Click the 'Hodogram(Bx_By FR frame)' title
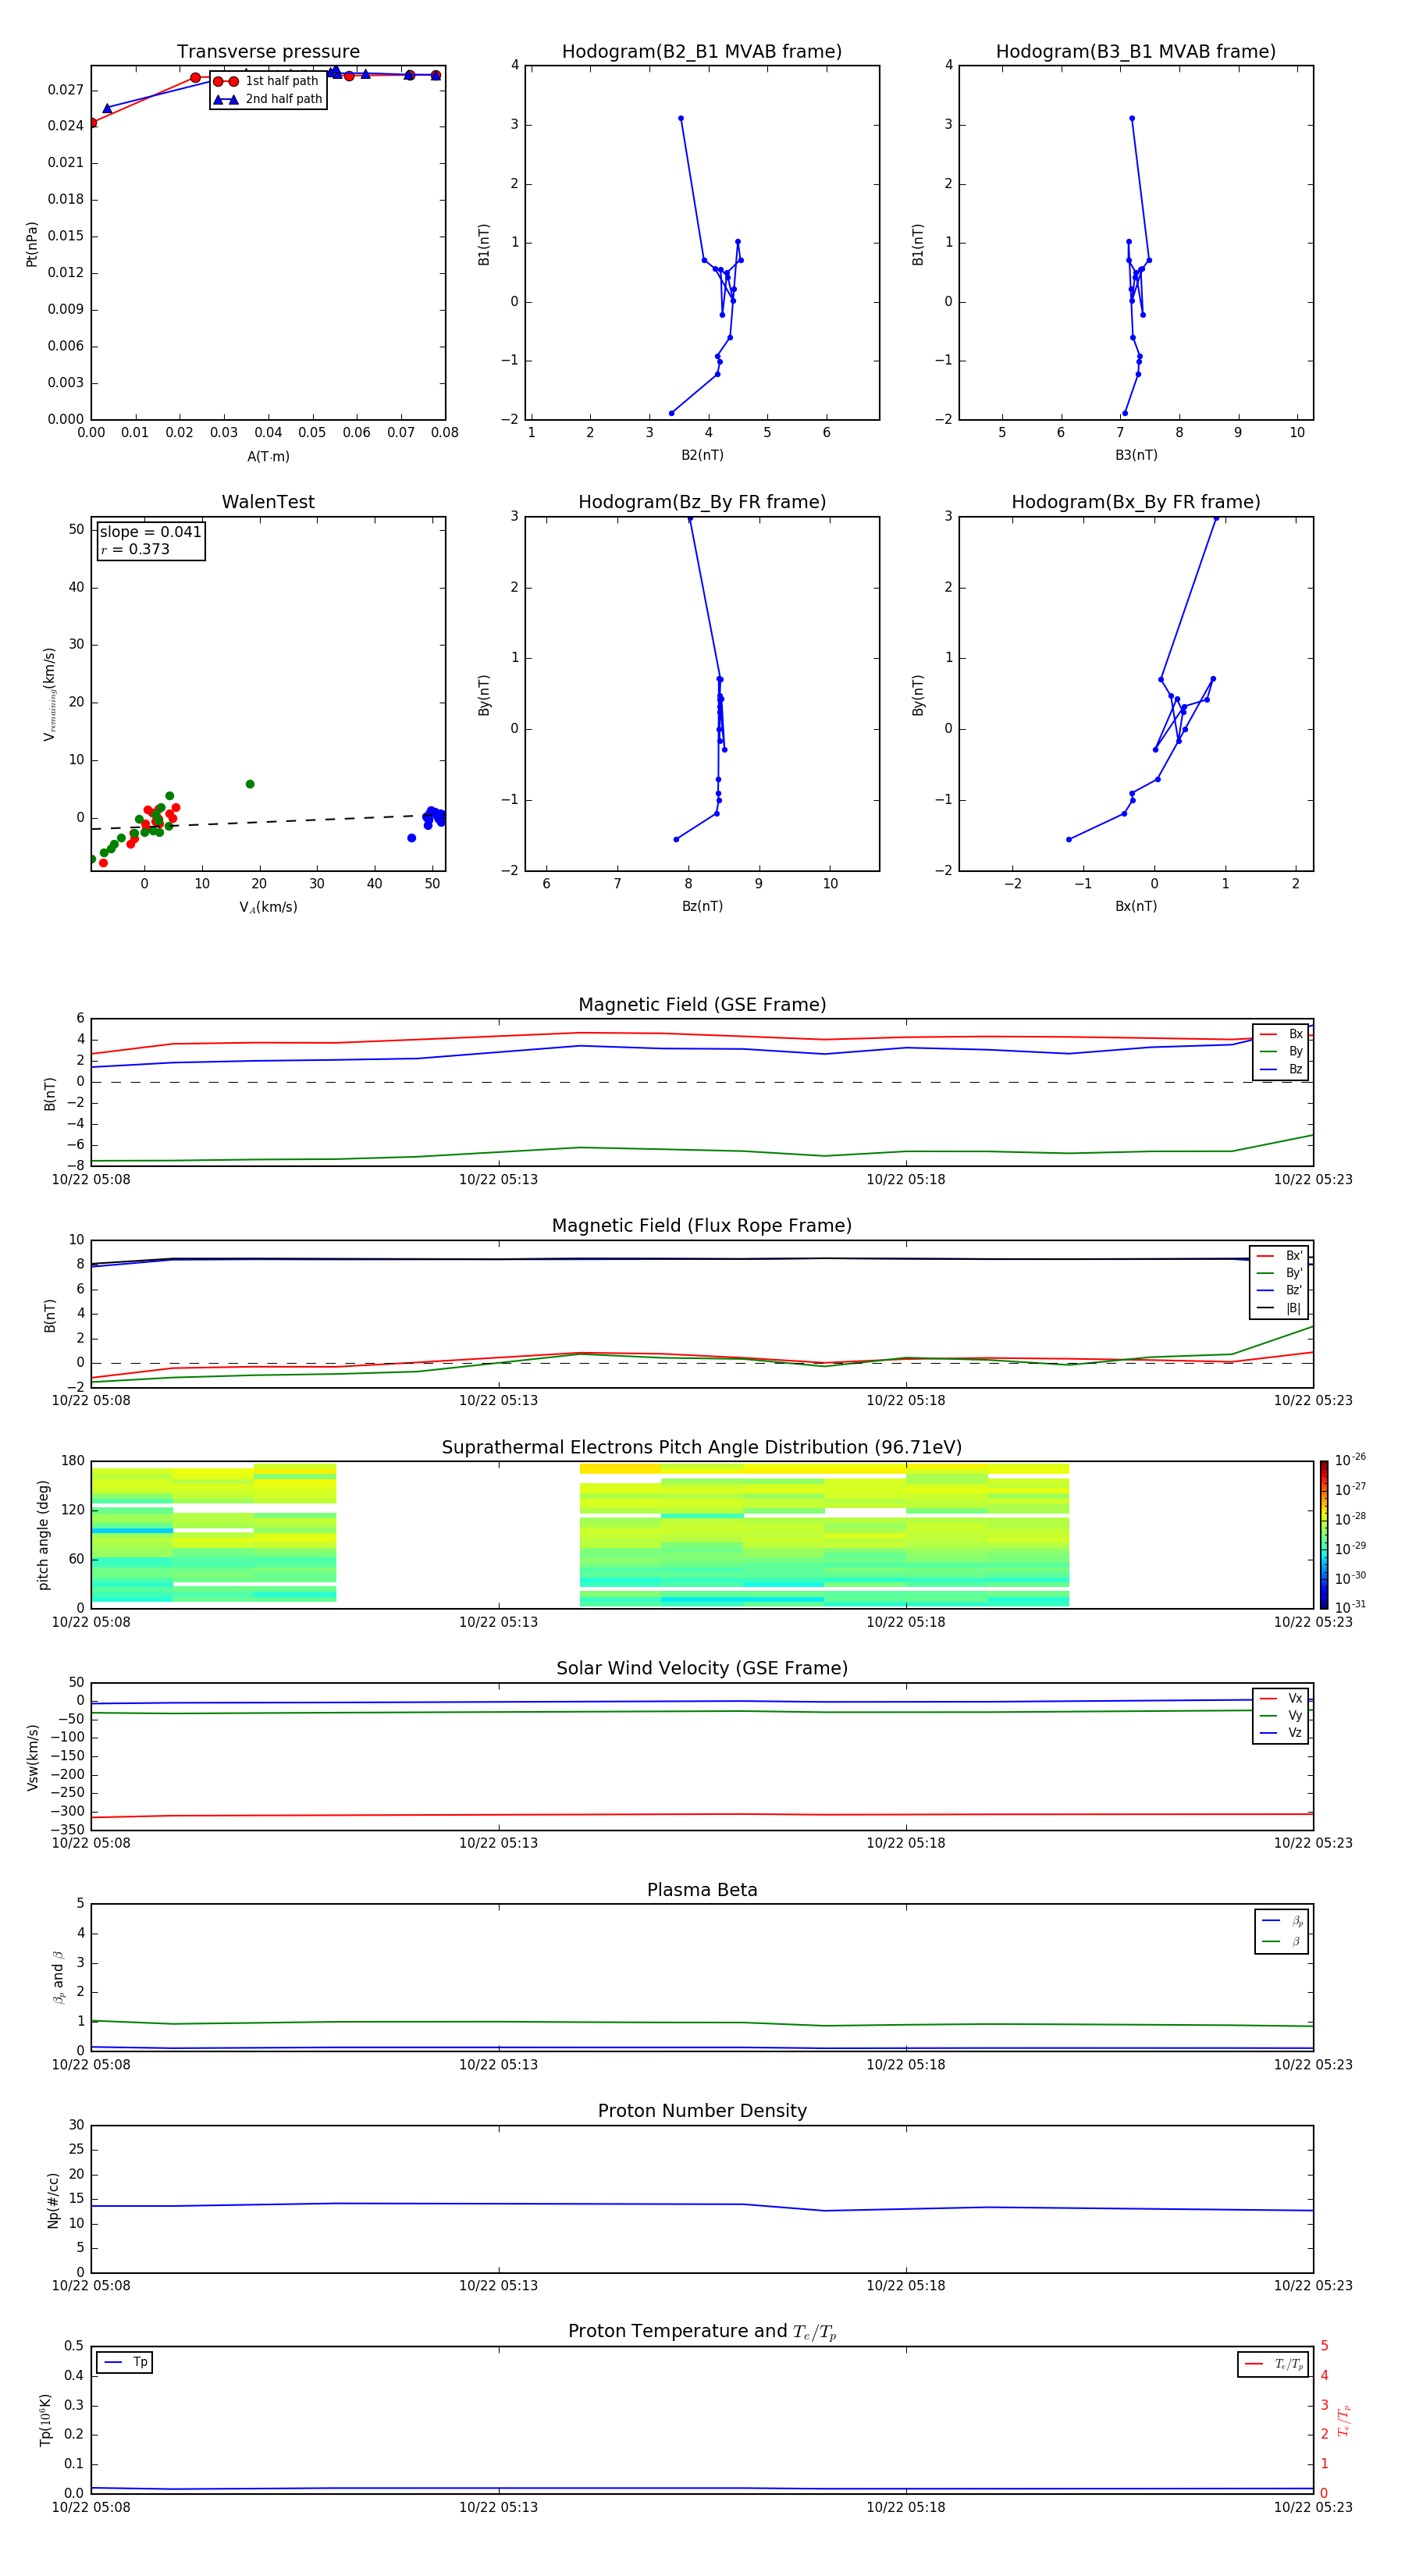 (x=1136, y=502)
